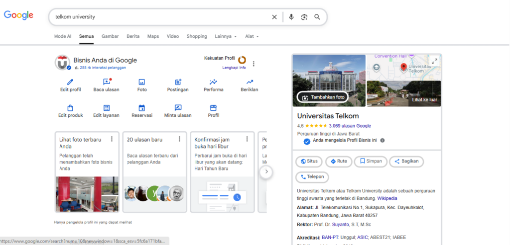Switch to the Gambar tab

pos(110,36)
